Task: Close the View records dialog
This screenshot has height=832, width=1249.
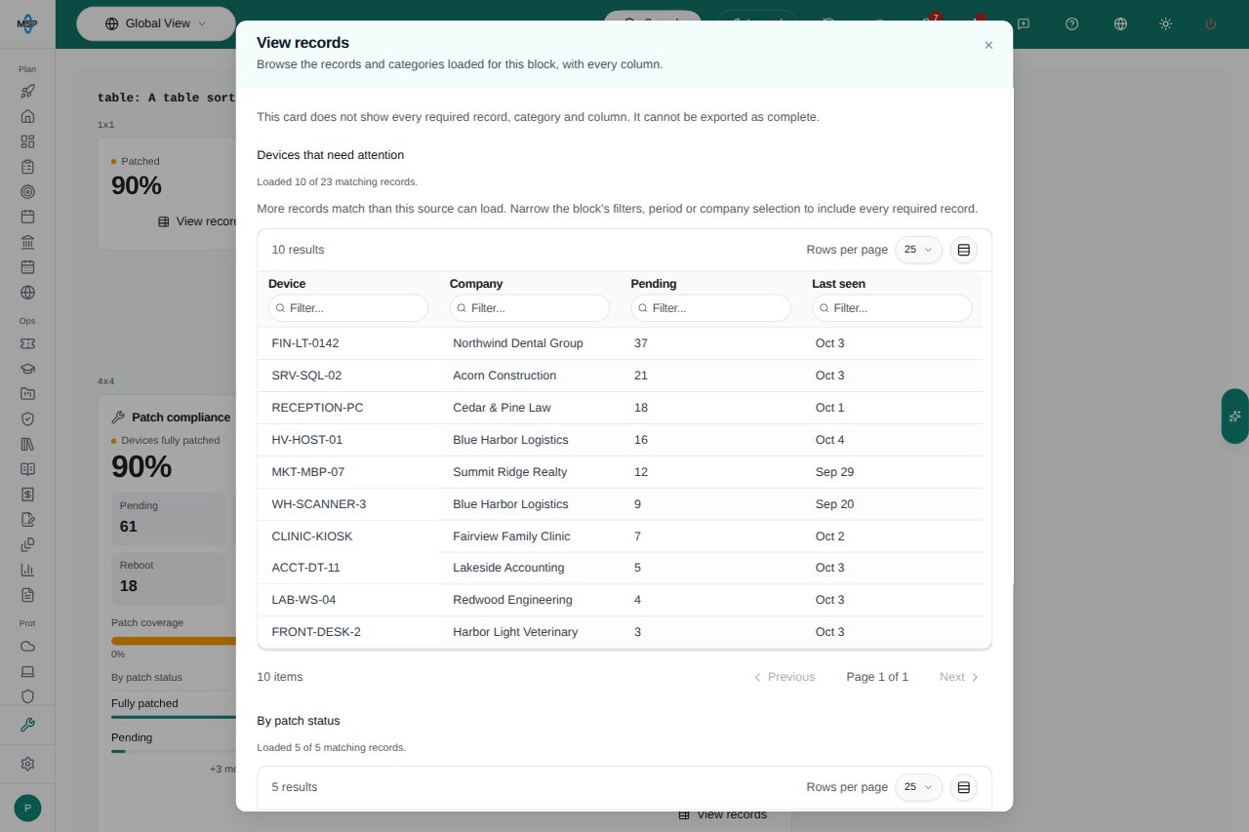Action: pyautogui.click(x=988, y=45)
